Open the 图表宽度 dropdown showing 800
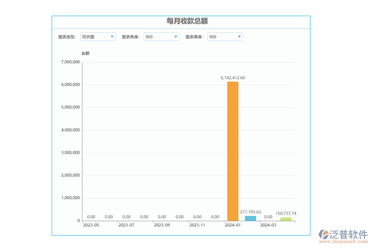Screen dimensions: 372x248 [x=161, y=37]
